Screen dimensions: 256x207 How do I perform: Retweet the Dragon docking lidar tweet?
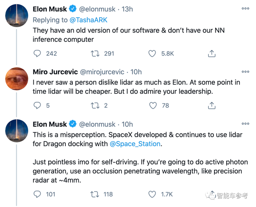click(x=95, y=194)
